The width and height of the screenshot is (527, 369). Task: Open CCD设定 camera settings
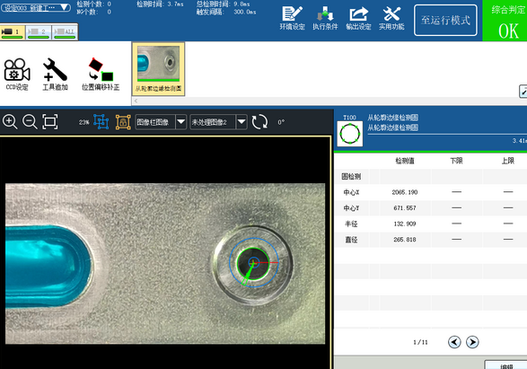(x=17, y=75)
